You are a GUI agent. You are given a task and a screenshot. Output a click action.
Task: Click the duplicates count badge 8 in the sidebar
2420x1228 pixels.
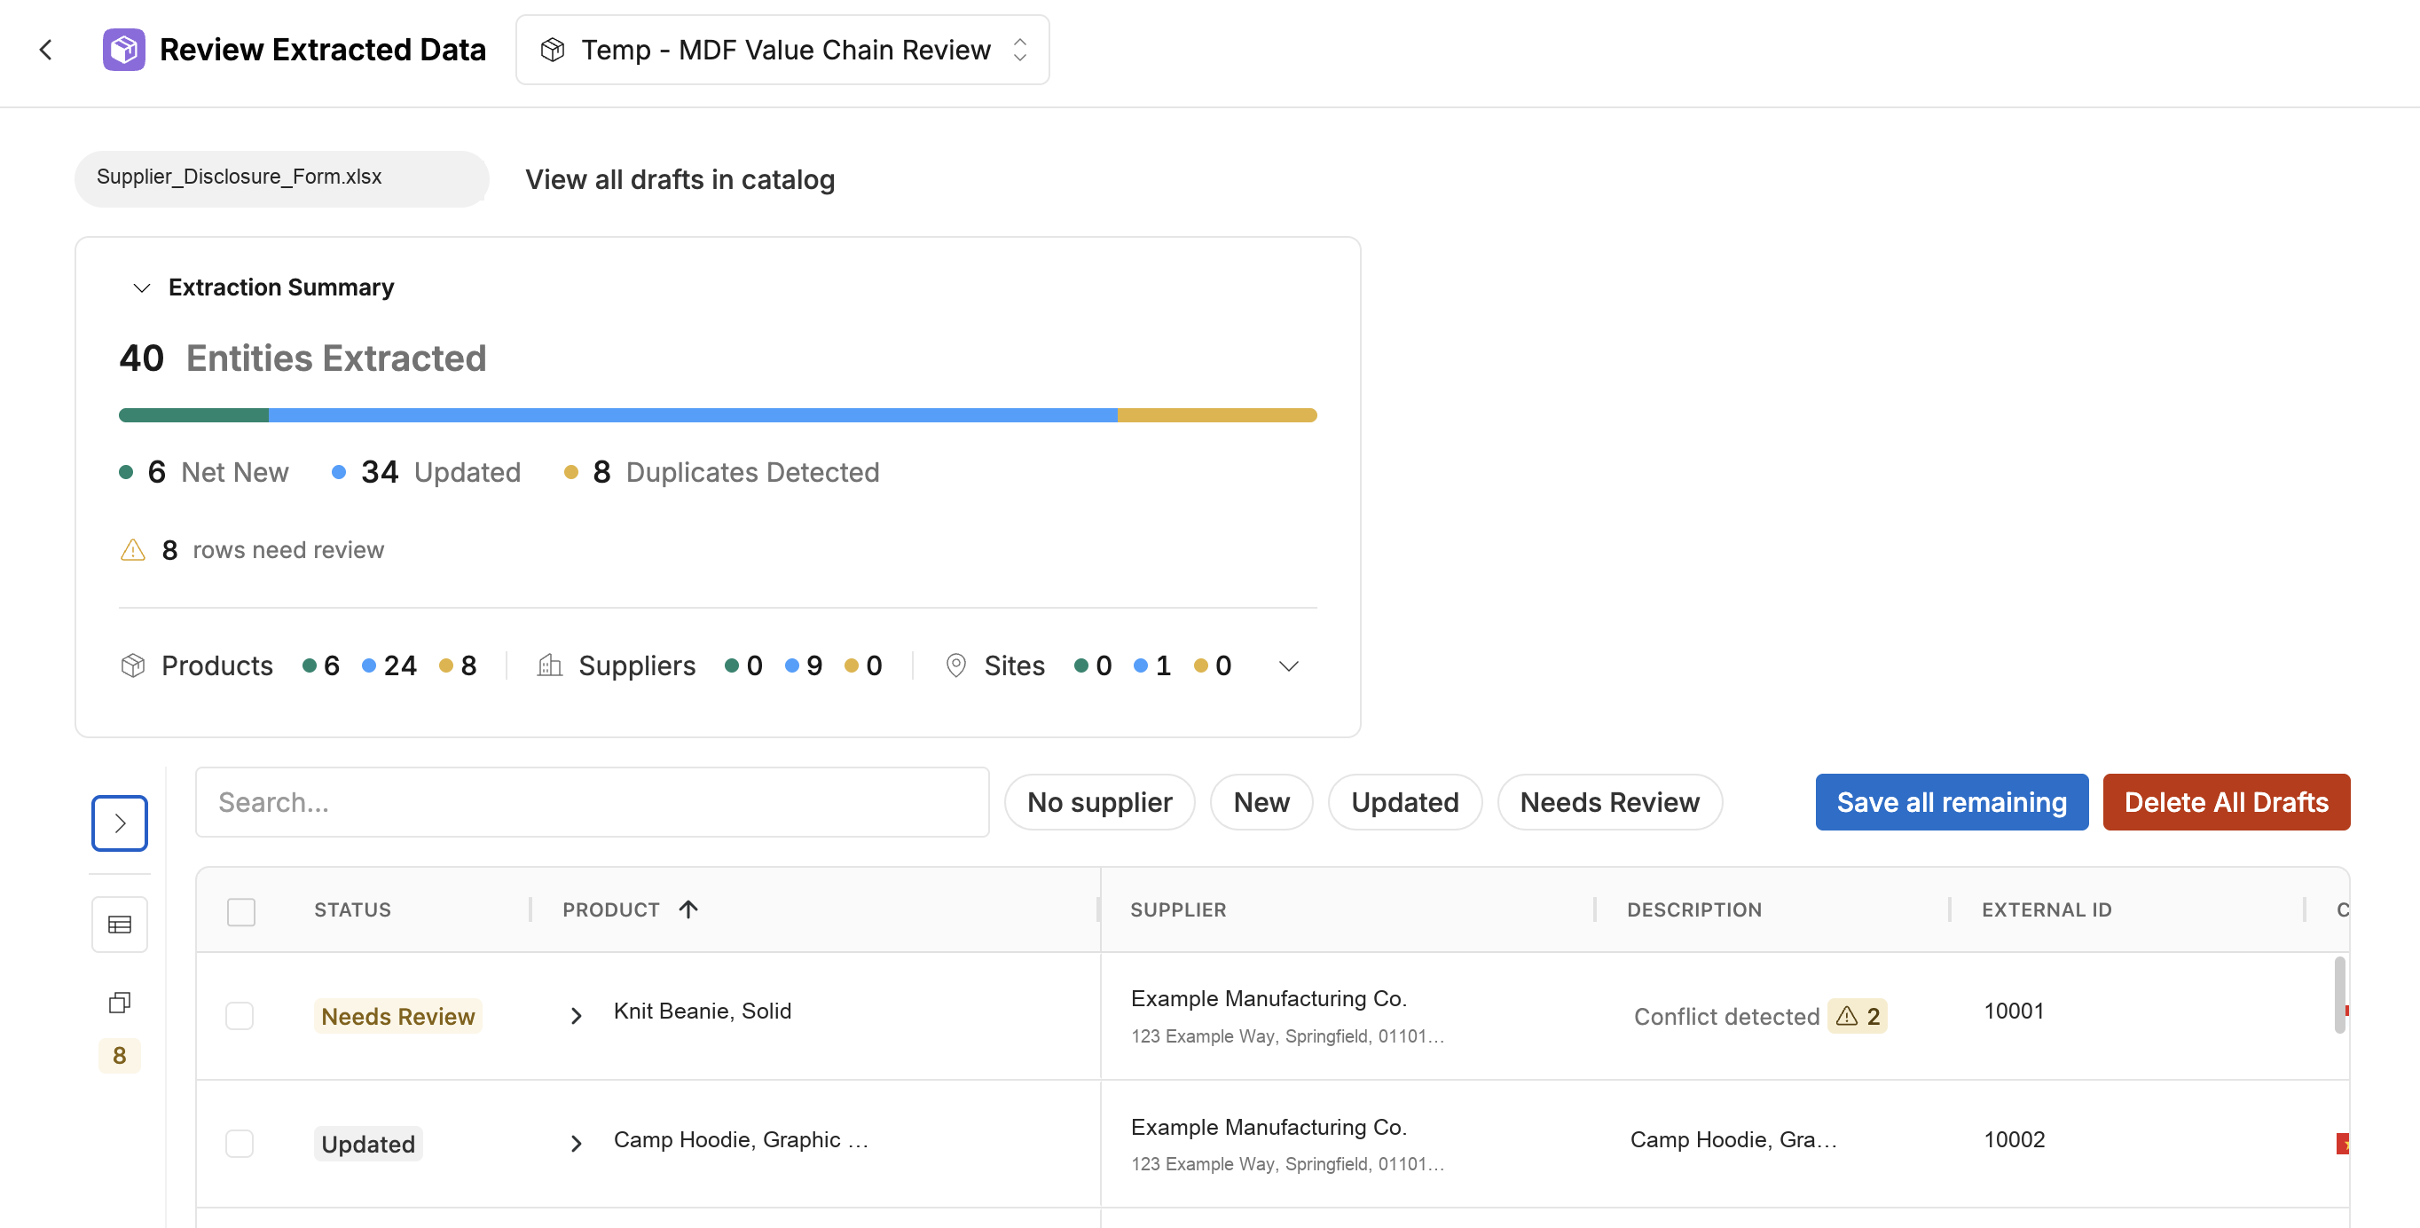pos(119,1055)
